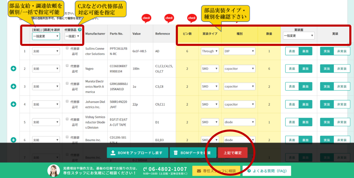
Task: Click the Manufacturer column header
Action: (95, 34)
